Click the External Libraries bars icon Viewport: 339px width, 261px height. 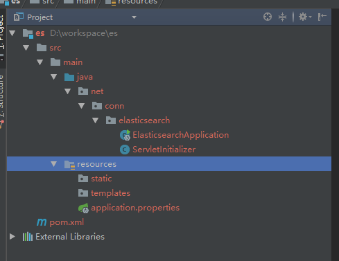28,237
